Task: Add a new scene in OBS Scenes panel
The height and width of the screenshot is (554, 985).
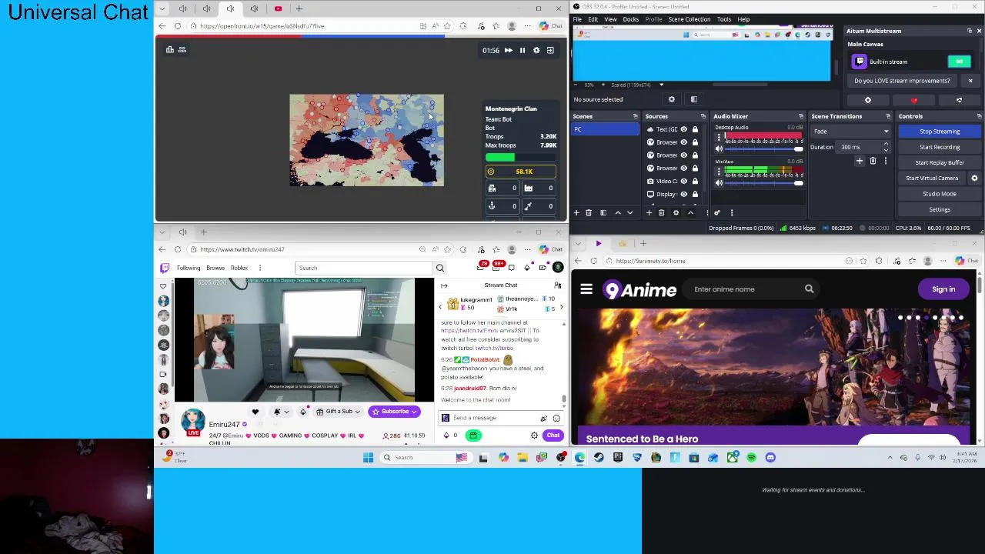Action: tap(576, 213)
